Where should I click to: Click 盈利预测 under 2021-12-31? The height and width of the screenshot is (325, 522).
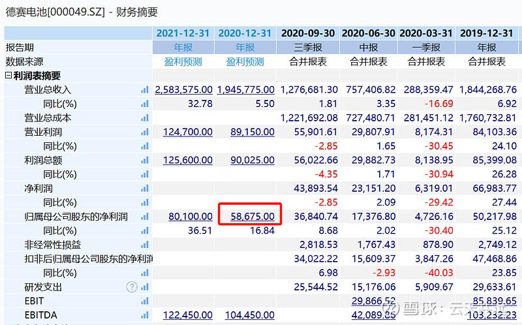tap(183, 62)
